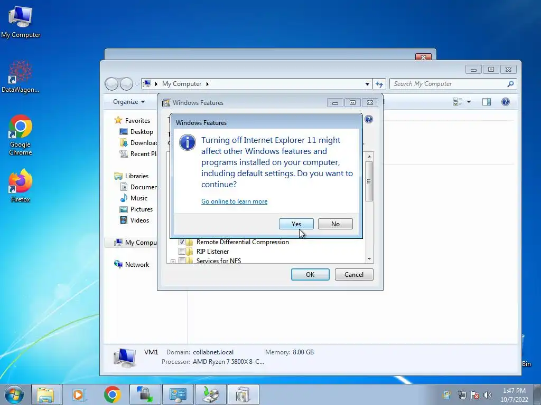The width and height of the screenshot is (541, 405).
Task: Select Favorites in the navigation pane
Action: [137, 121]
